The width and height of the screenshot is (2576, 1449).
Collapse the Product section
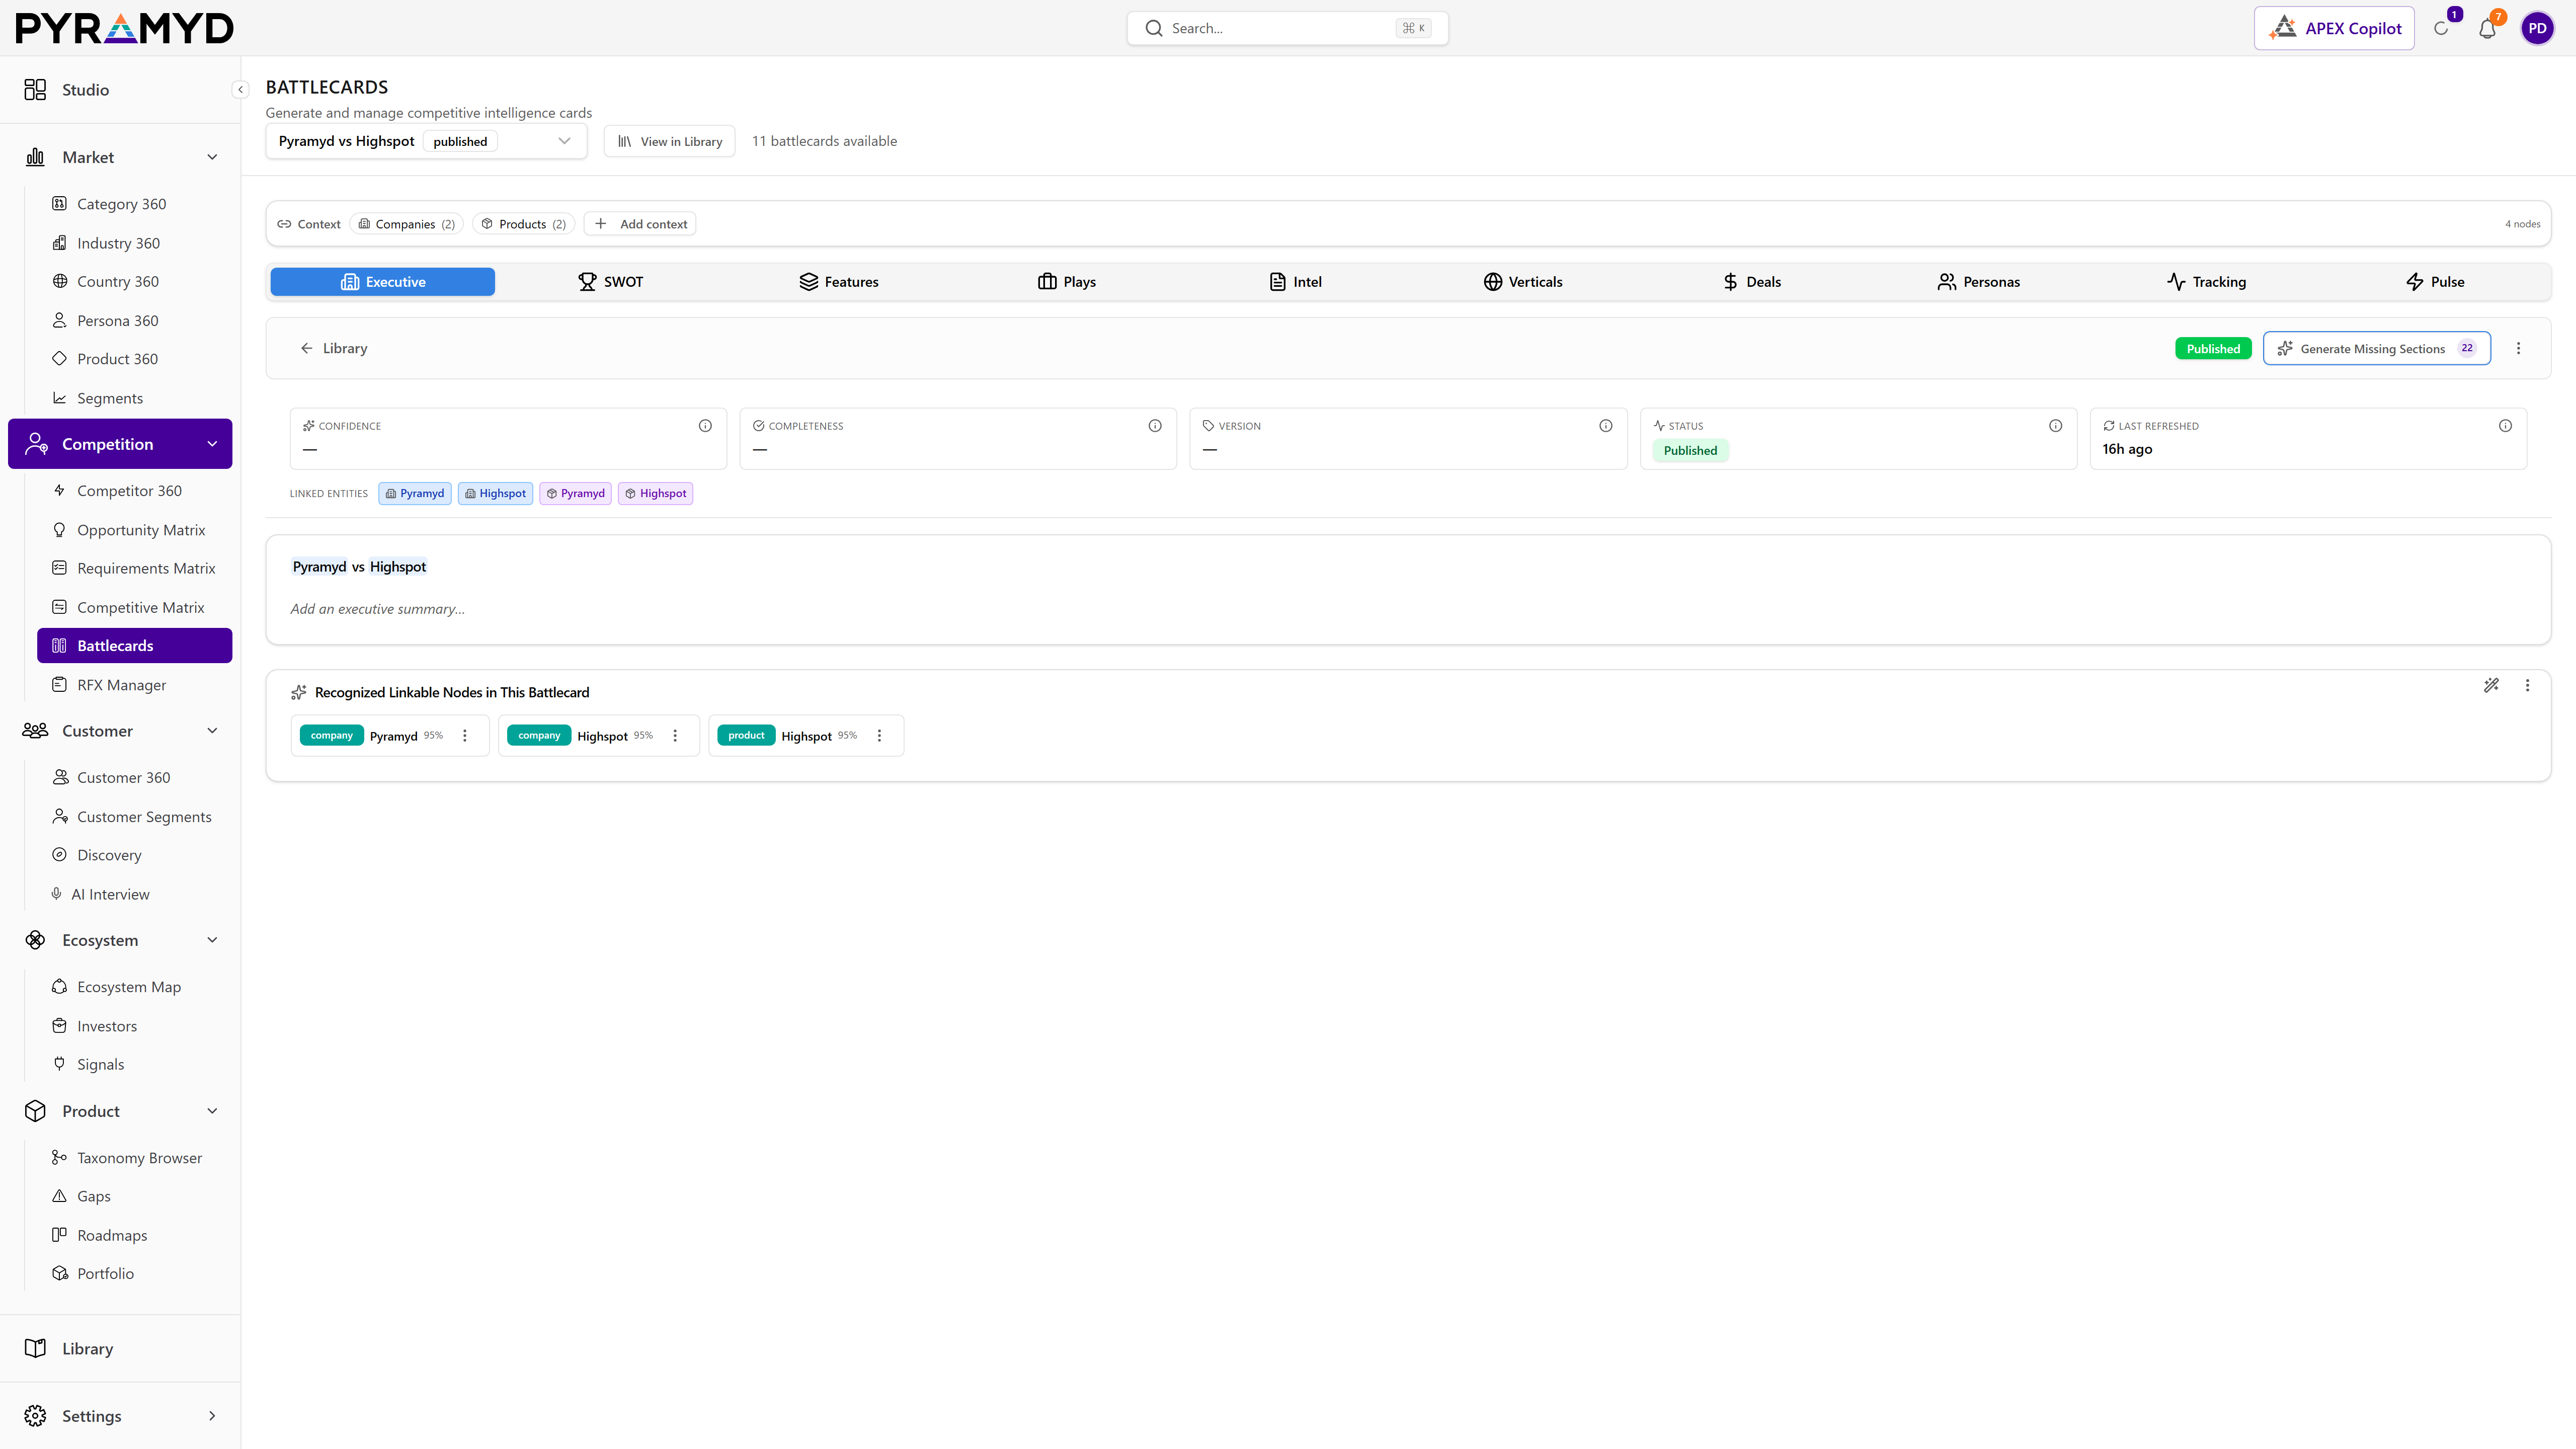pos(212,1112)
